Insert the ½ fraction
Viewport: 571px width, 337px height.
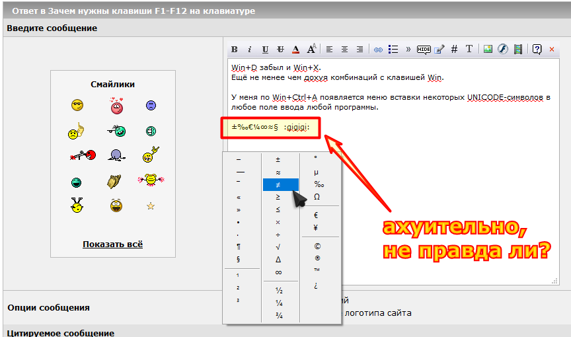(x=280, y=291)
